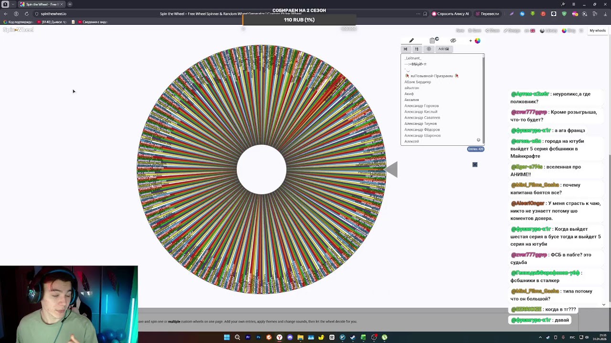This screenshot has width=611, height=343.
Task: Add a new wheel with plus icon
Action: pos(471,40)
